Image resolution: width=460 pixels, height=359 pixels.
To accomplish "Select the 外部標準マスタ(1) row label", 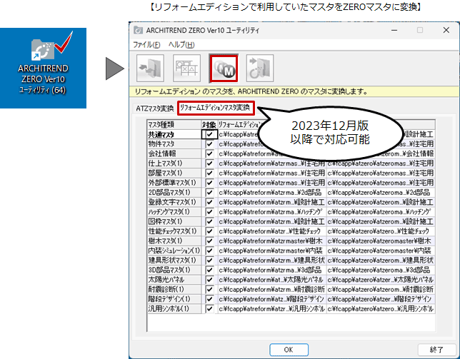I will tap(174, 183).
